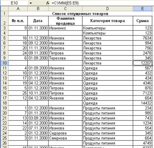
Task: Select cell with seller 'Иваненко'
Action: (65, 28)
